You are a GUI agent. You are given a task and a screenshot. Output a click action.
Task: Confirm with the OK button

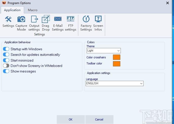[71, 119]
